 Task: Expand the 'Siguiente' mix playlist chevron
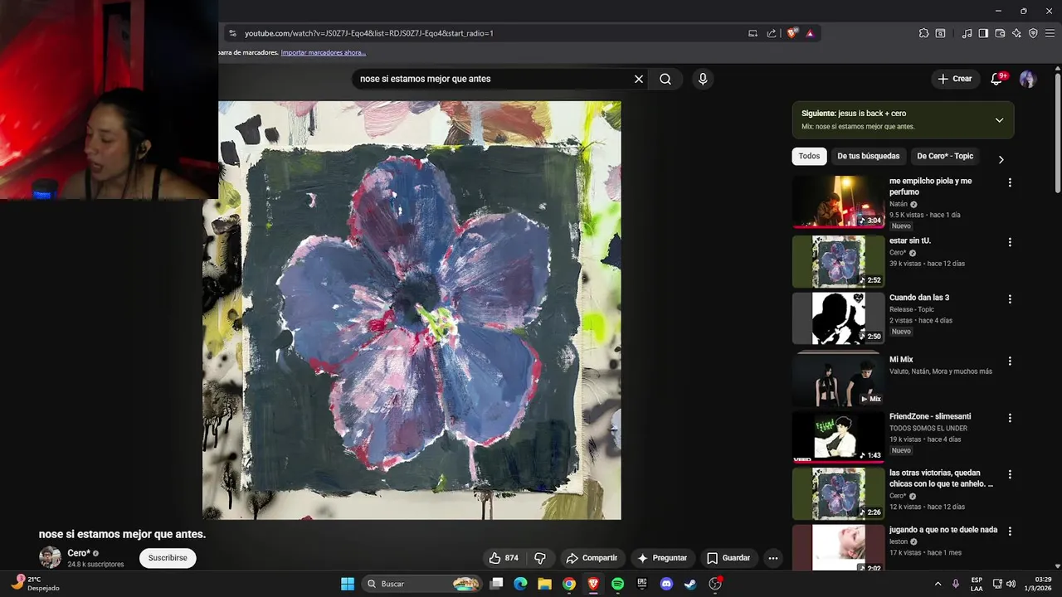pos(999,120)
